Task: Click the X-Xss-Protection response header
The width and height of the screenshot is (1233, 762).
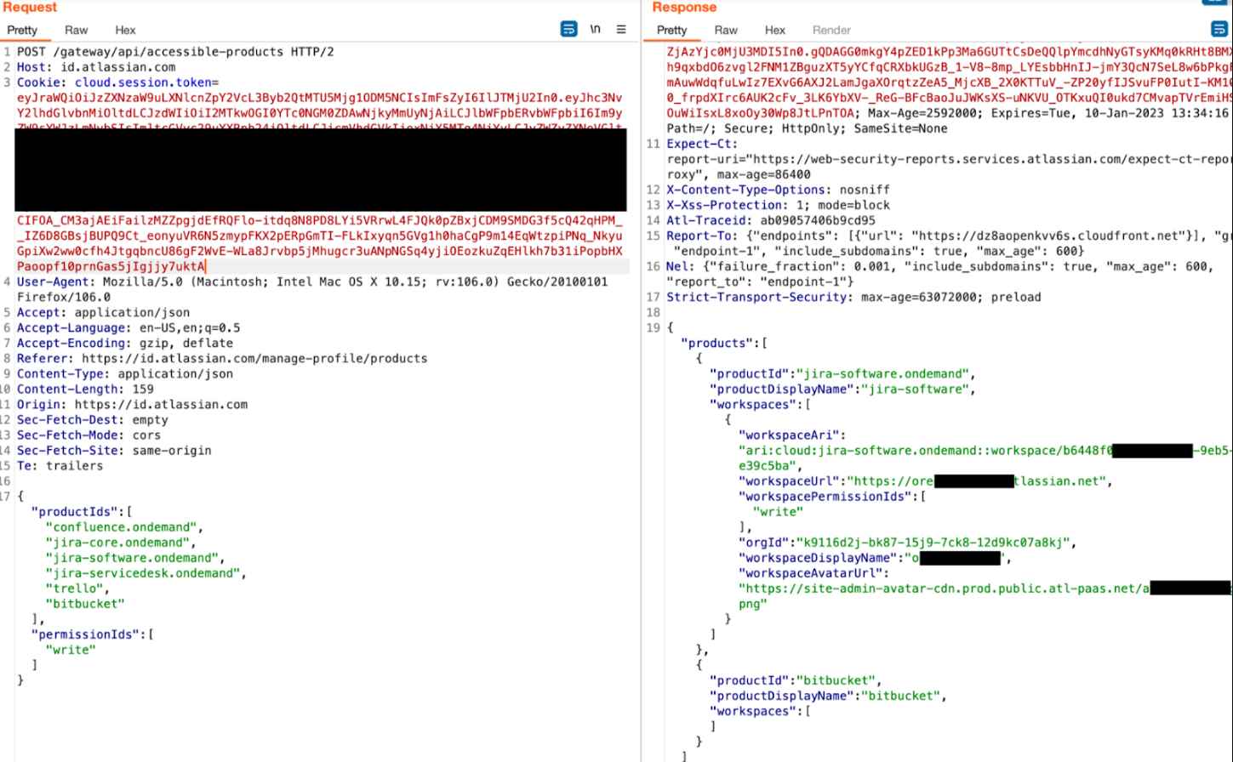Action: tap(778, 205)
